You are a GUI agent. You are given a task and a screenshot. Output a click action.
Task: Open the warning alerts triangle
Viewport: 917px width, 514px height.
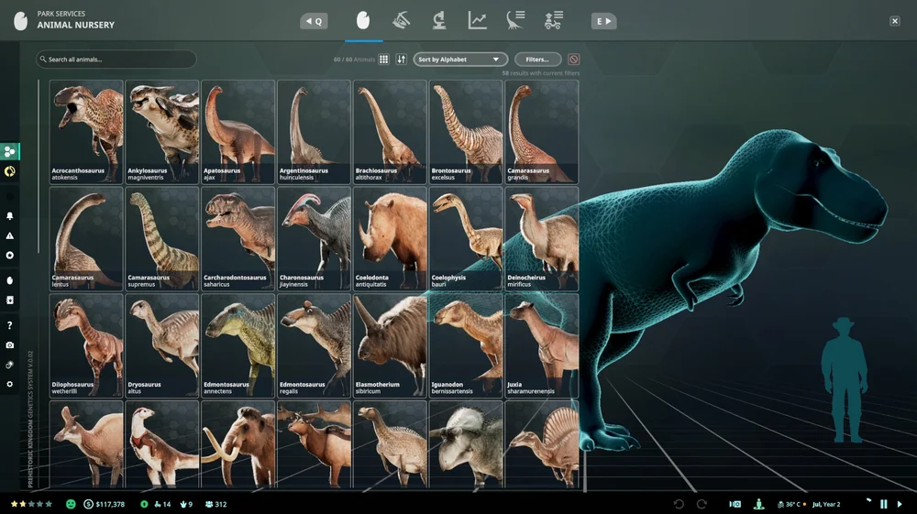click(9, 236)
